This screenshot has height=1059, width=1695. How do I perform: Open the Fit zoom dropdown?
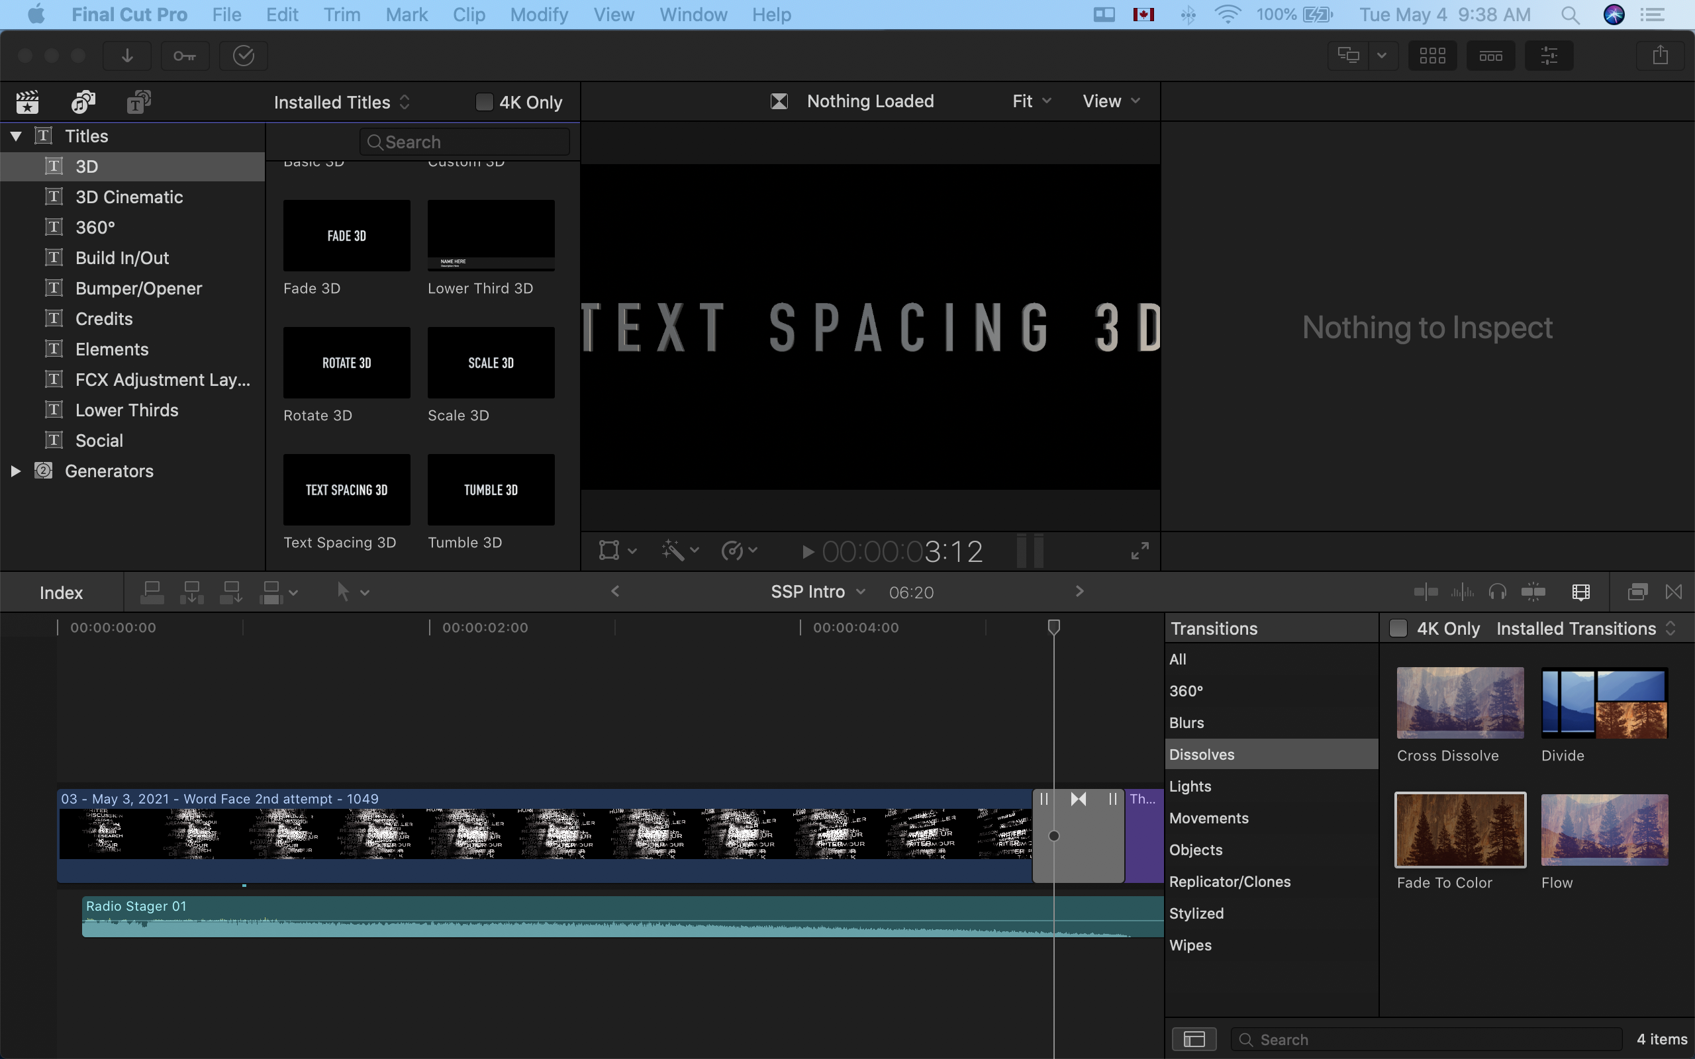[1031, 101]
